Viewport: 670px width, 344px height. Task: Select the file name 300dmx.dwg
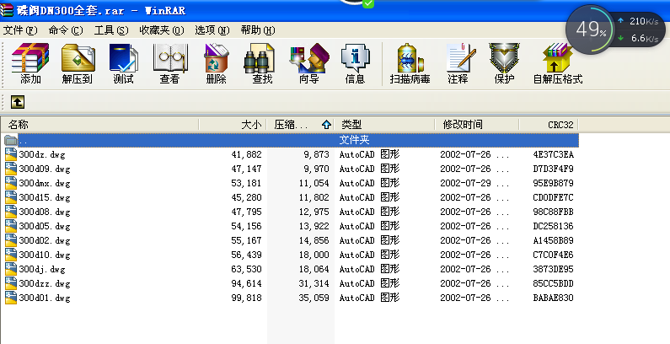[45, 183]
